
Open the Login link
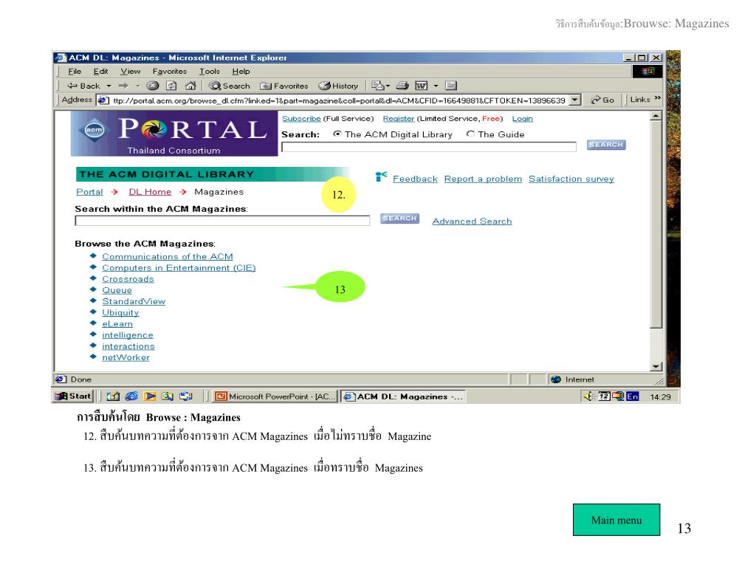click(523, 119)
